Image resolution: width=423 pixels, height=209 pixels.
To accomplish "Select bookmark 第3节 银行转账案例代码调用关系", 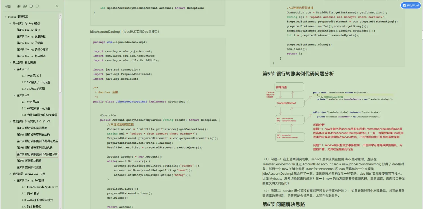I will pyautogui.click(x=37, y=141).
